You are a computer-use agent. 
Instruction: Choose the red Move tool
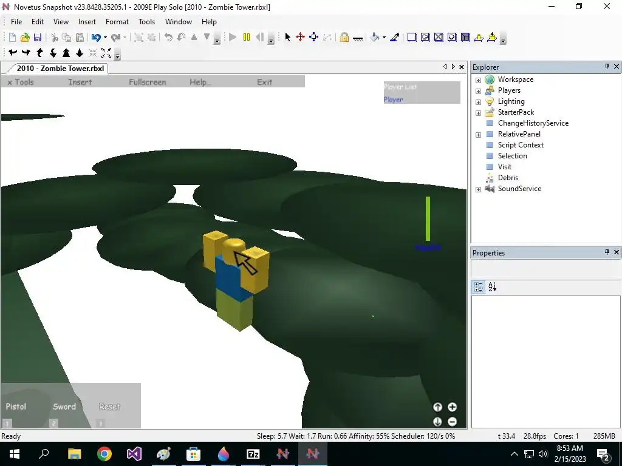click(300, 37)
